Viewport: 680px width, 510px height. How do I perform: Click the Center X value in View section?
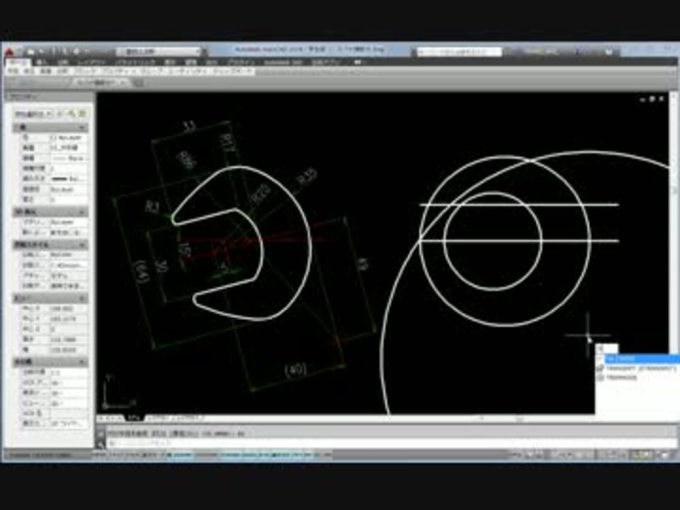(68, 309)
